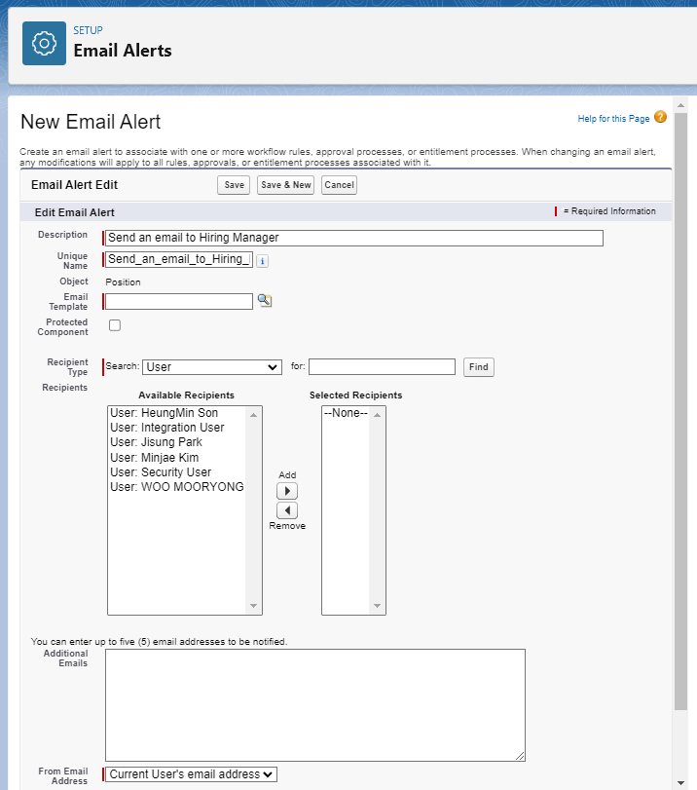This screenshot has width=697, height=790.
Task: Open the Help for this Page link
Action: click(x=613, y=119)
